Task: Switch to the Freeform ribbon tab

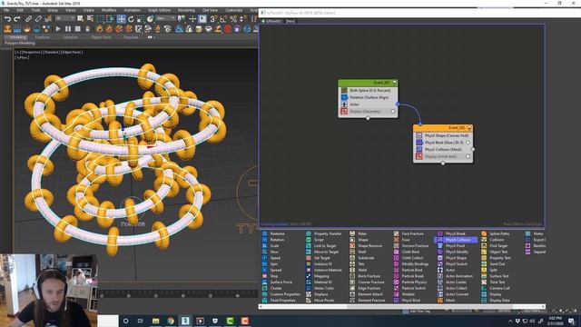Action: 43,37
